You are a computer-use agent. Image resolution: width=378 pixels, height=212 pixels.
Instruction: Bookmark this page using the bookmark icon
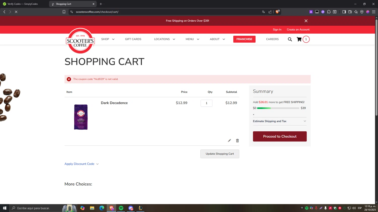click(64, 12)
